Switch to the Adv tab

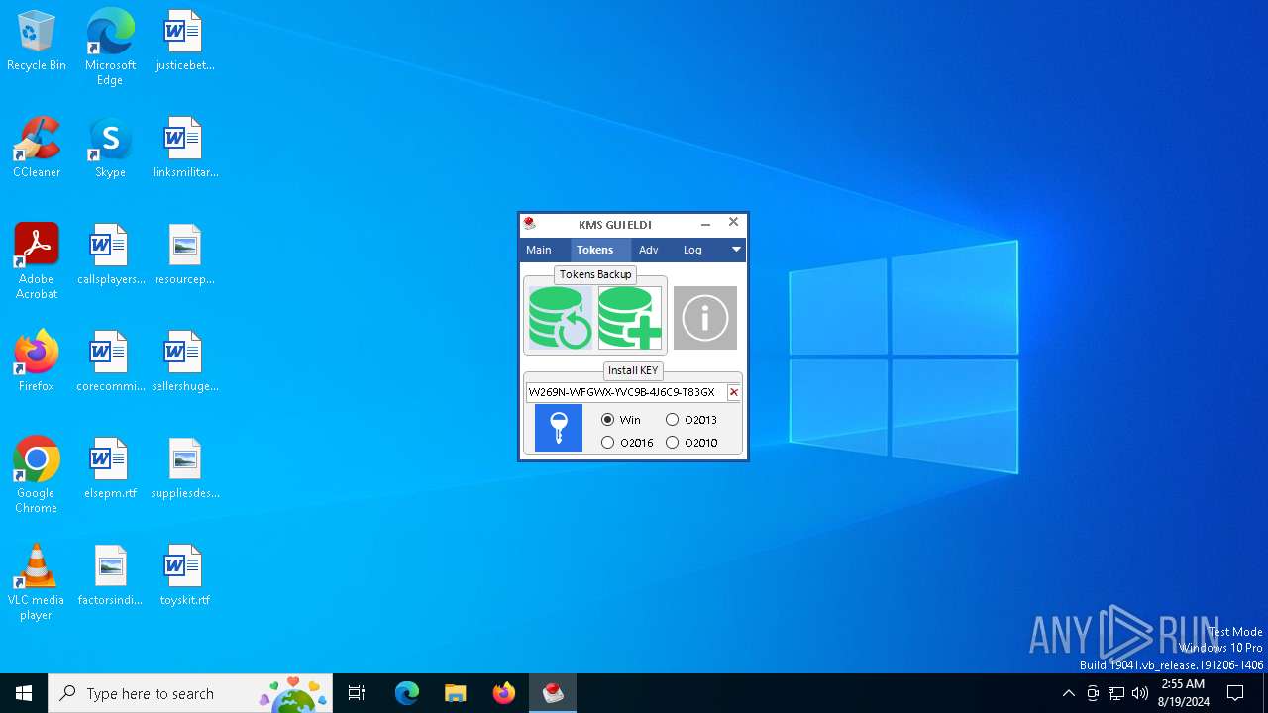click(649, 250)
